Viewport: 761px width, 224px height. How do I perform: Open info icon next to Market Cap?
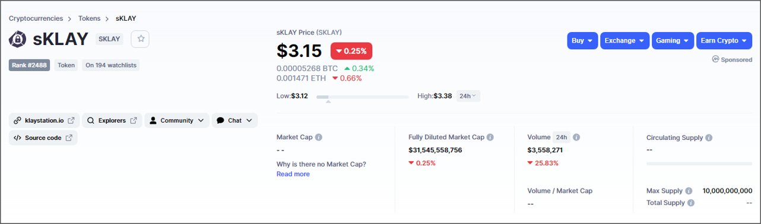click(319, 137)
